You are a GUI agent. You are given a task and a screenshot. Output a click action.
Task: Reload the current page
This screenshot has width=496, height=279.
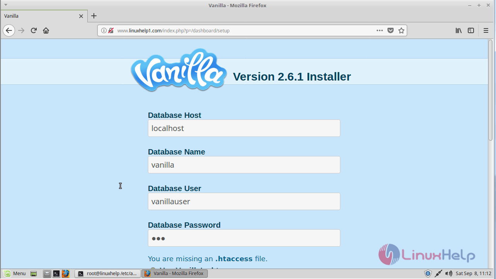pos(34,30)
